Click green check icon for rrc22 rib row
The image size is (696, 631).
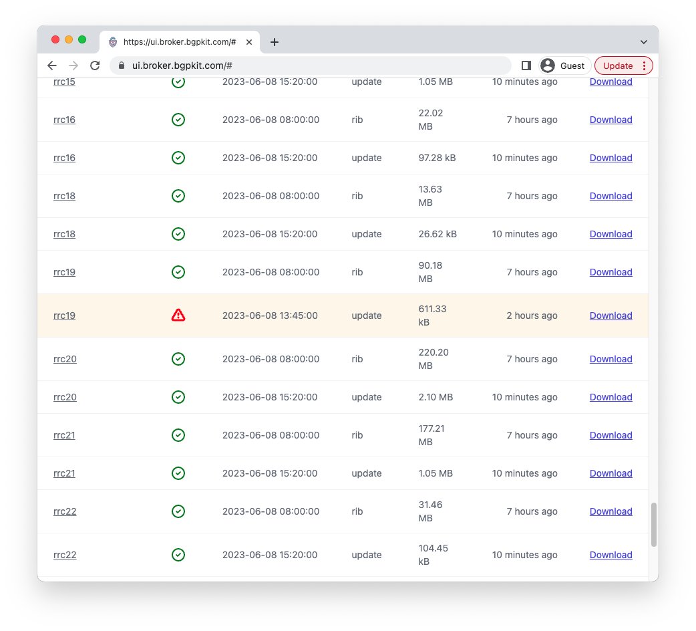pos(178,511)
